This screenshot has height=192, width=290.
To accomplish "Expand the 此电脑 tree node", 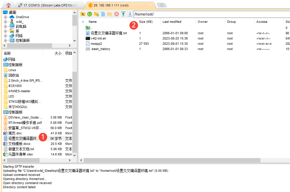I will pyautogui.click(x=5, y=26).
